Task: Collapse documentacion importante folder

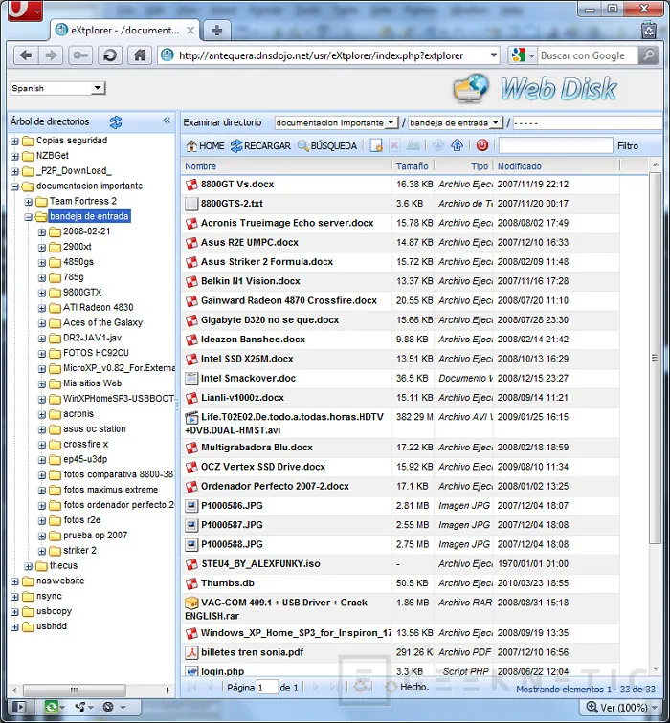Action: (x=14, y=186)
